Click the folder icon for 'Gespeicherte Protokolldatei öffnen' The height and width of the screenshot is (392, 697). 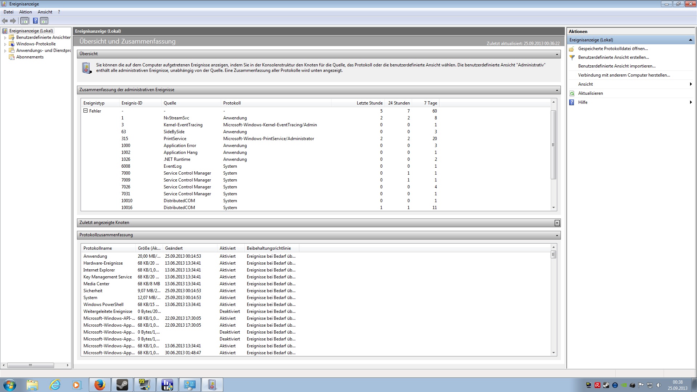pyautogui.click(x=572, y=49)
